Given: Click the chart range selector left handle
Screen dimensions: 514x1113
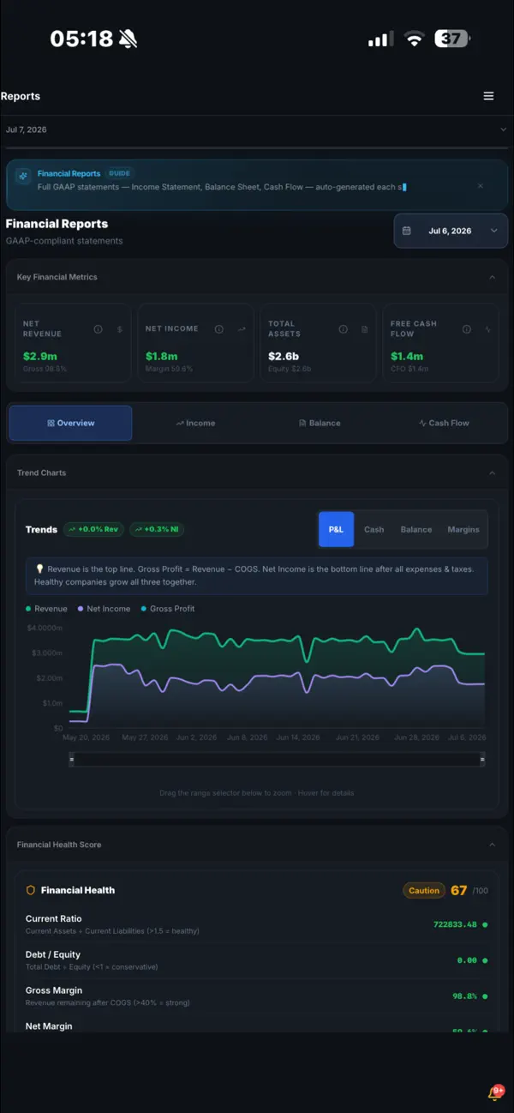Looking at the screenshot, I should click(72, 760).
